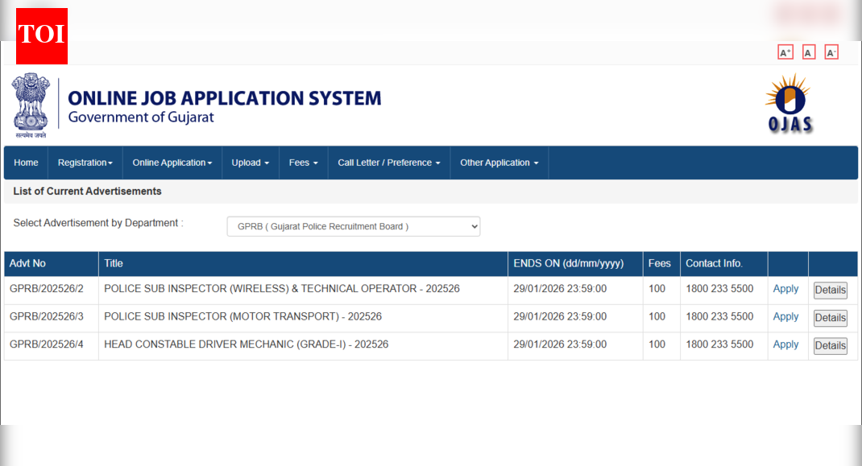Apply for Police Sub Inspector Motor Transport
The image size is (862, 466).
click(785, 316)
